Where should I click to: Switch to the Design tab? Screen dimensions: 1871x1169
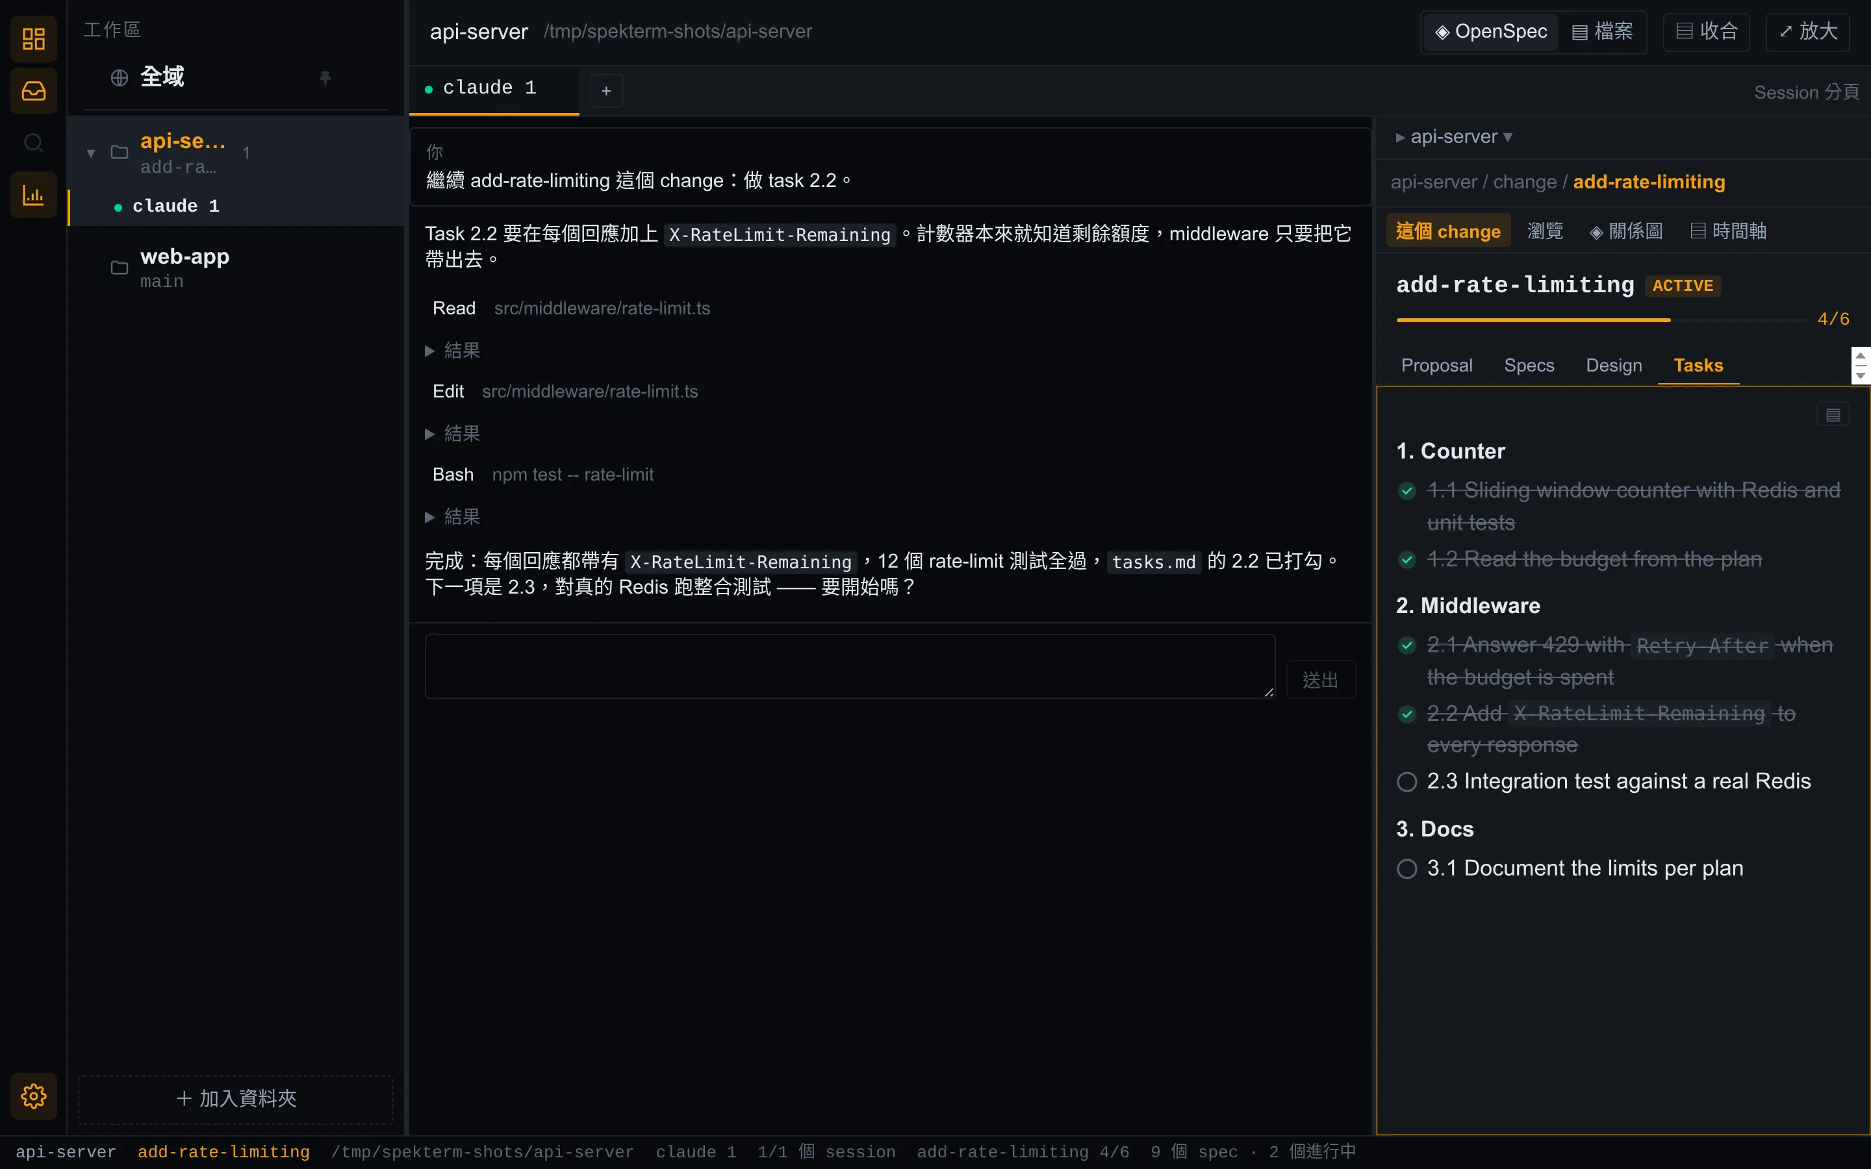coord(1614,366)
